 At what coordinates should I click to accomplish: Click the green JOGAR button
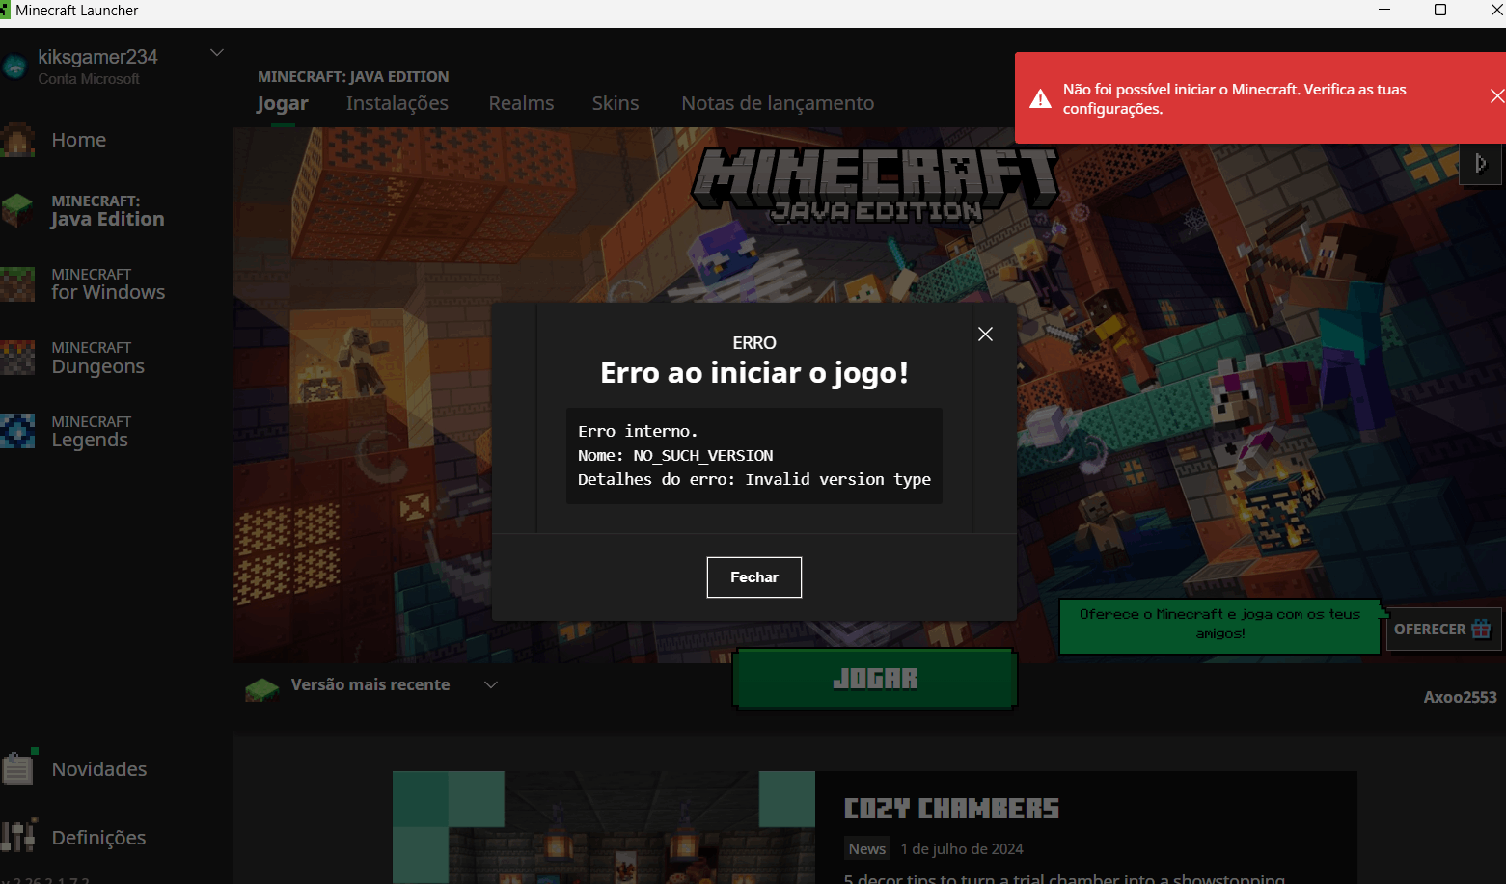point(875,679)
